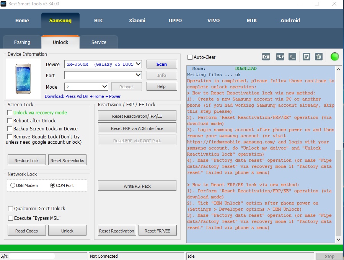Select the COM Port radio option
The image size is (344, 260).
tap(53, 185)
